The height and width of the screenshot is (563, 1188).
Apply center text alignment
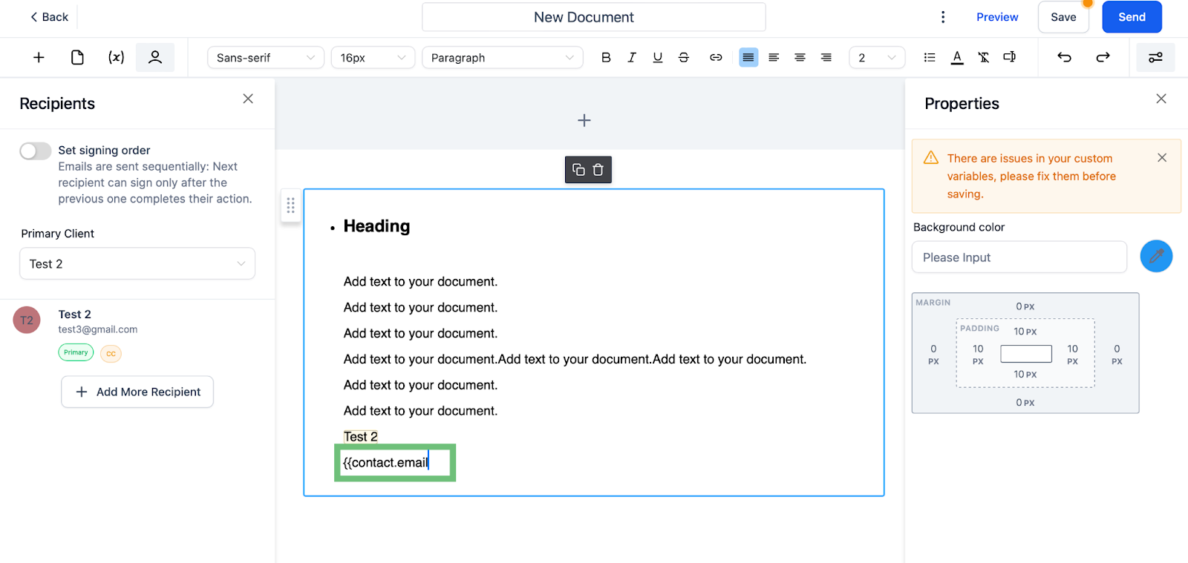800,57
